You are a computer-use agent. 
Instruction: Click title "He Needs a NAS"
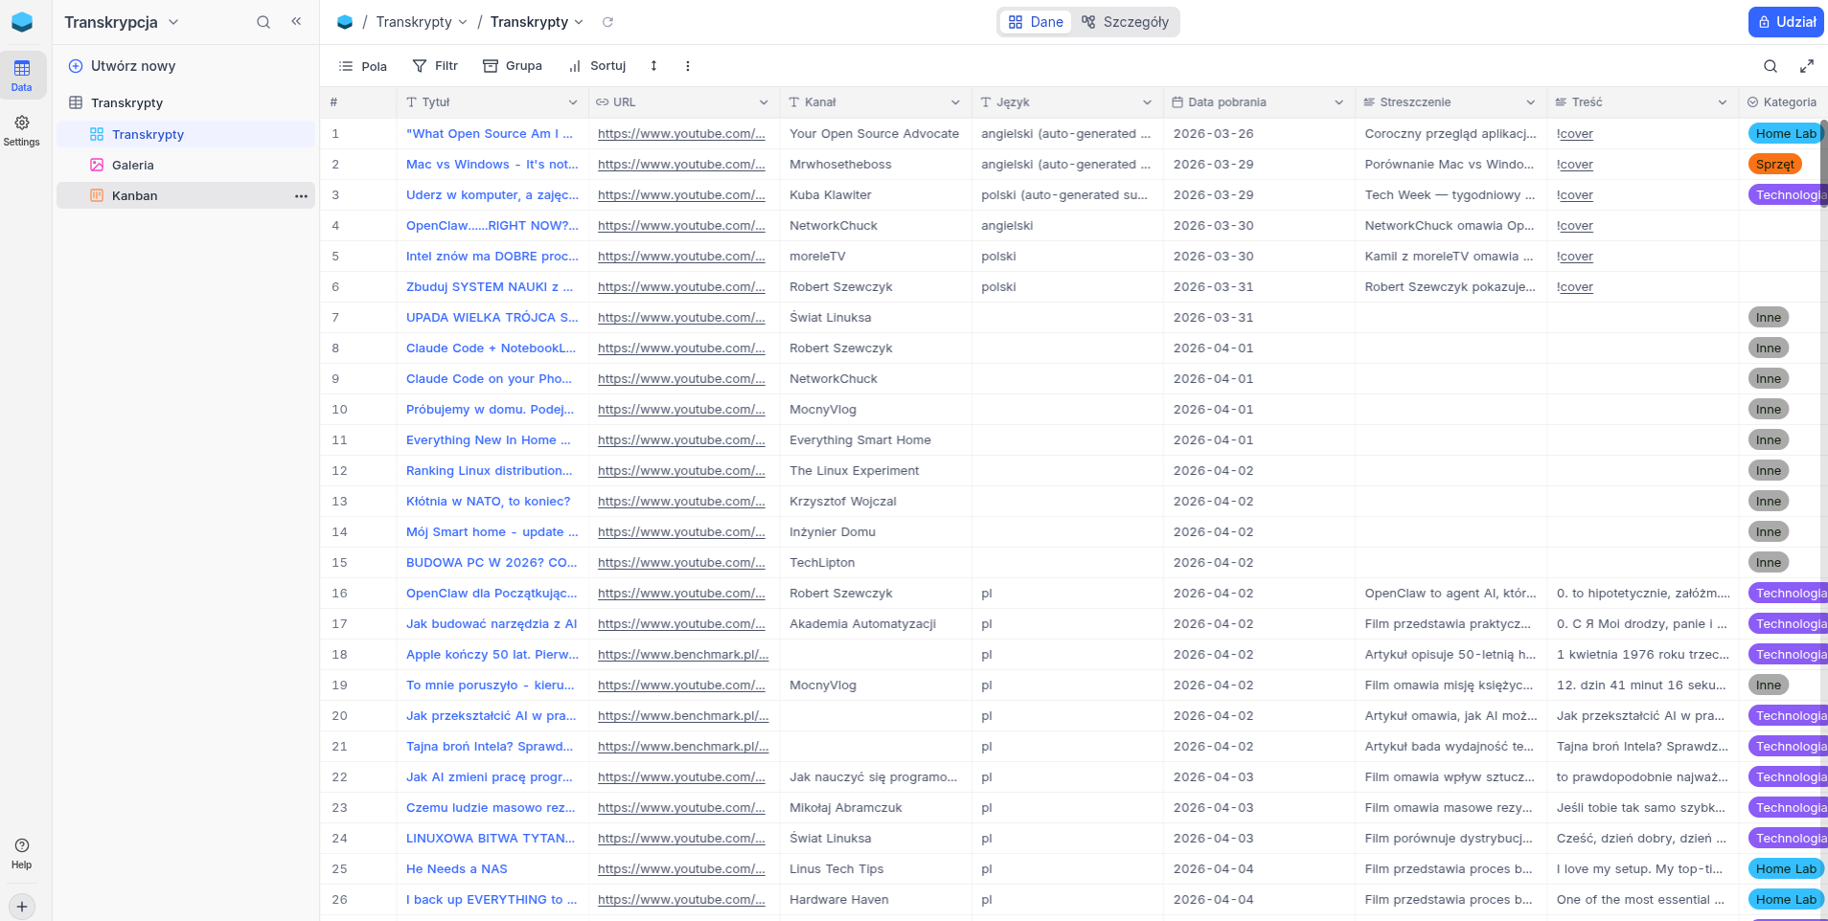(x=457, y=869)
